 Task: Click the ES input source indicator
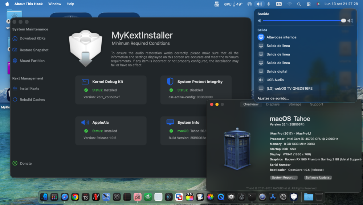click(x=279, y=4)
